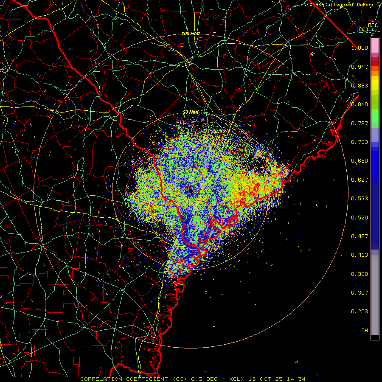Click the orange segment of color bar
Viewport: 382px width, 382px height.
click(375, 73)
